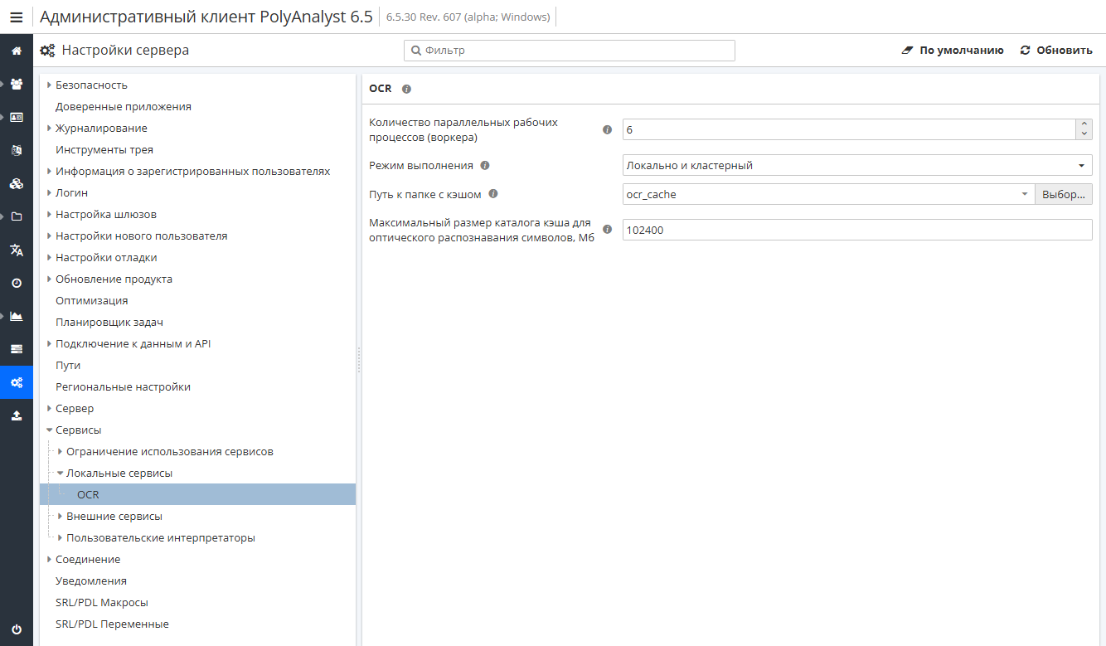Viewport: 1106px width, 646px height.
Task: Expand Ограничение использования сервисов node
Action: (x=61, y=451)
